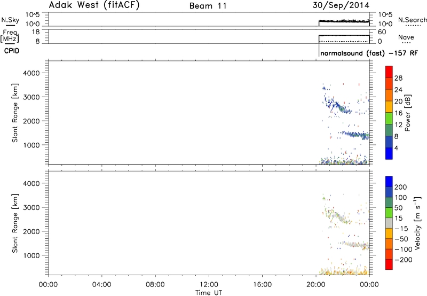Click the '12:00' time axis tick label
The width and height of the screenshot is (427, 296).
[209, 285]
